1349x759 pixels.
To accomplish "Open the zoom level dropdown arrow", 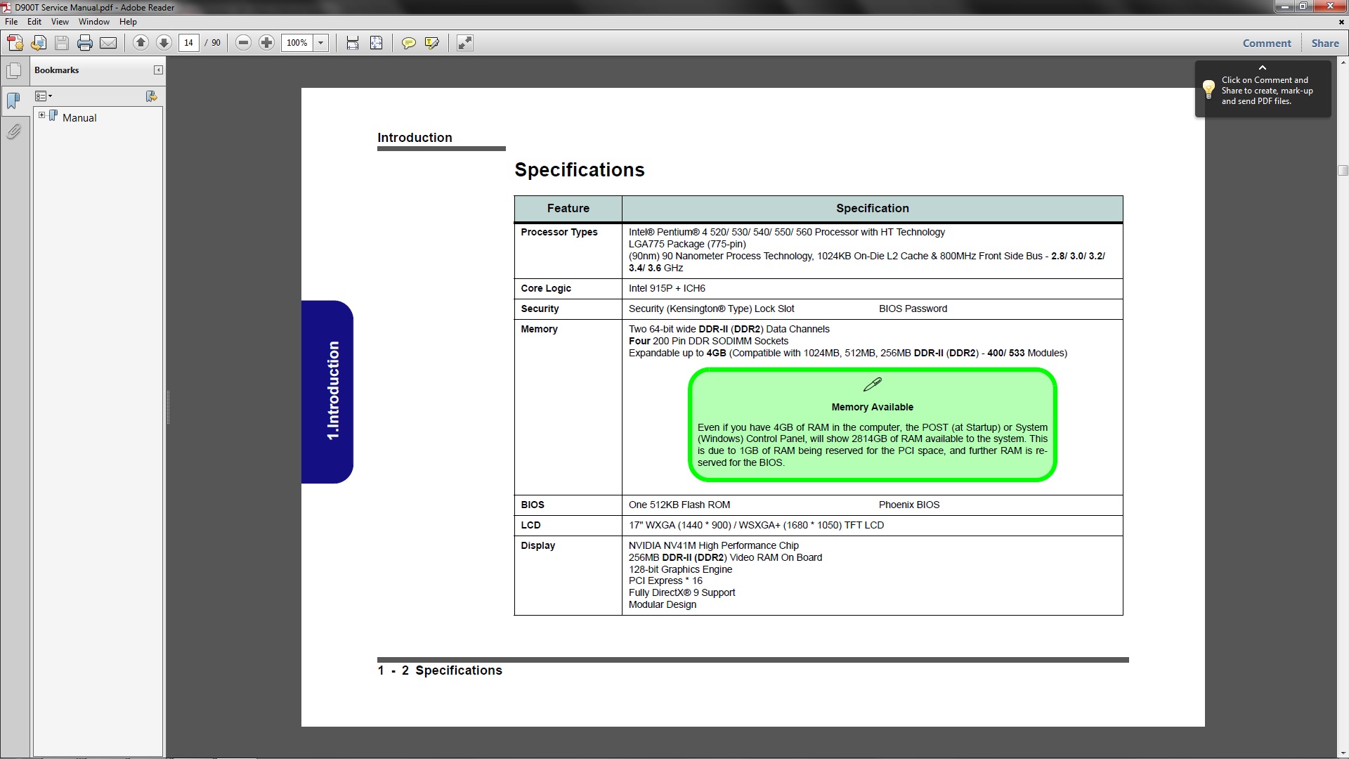I will (321, 43).
